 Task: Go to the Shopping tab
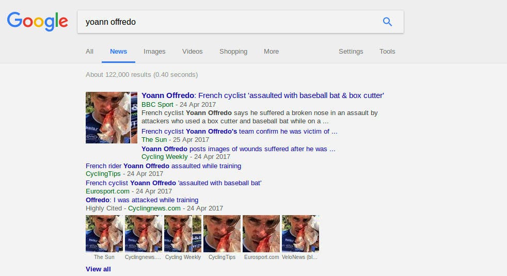click(233, 52)
